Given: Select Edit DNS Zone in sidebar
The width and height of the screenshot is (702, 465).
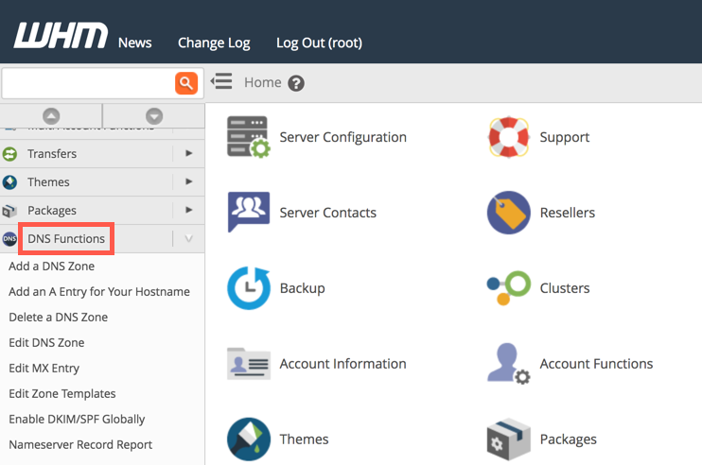Looking at the screenshot, I should 46,342.
